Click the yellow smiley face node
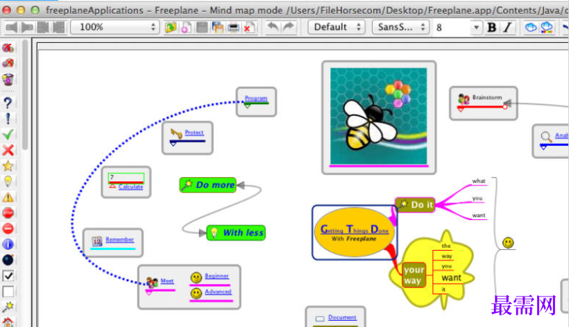This screenshot has height=327, width=569. [508, 242]
